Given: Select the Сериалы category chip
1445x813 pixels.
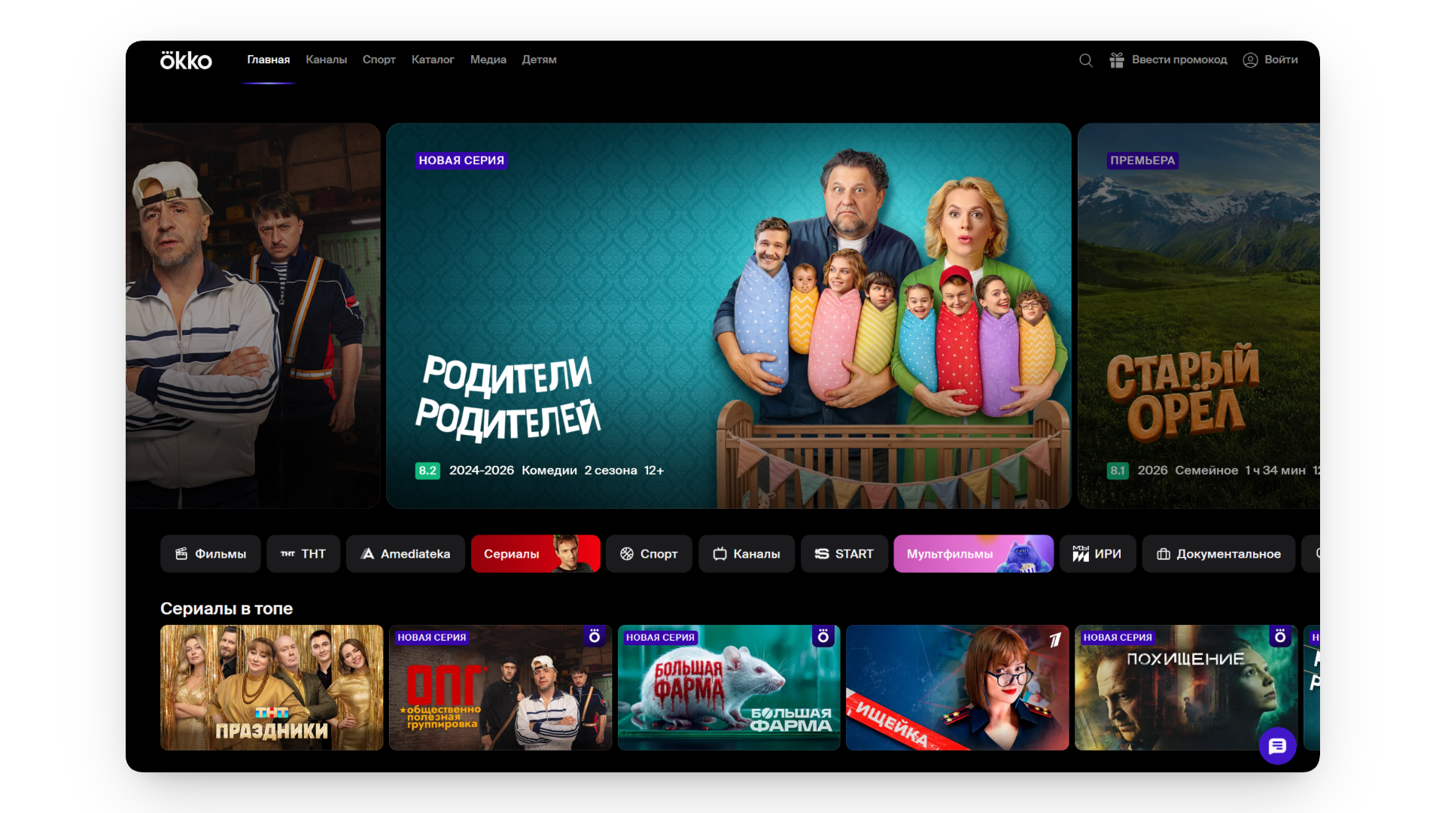Looking at the screenshot, I should (536, 554).
